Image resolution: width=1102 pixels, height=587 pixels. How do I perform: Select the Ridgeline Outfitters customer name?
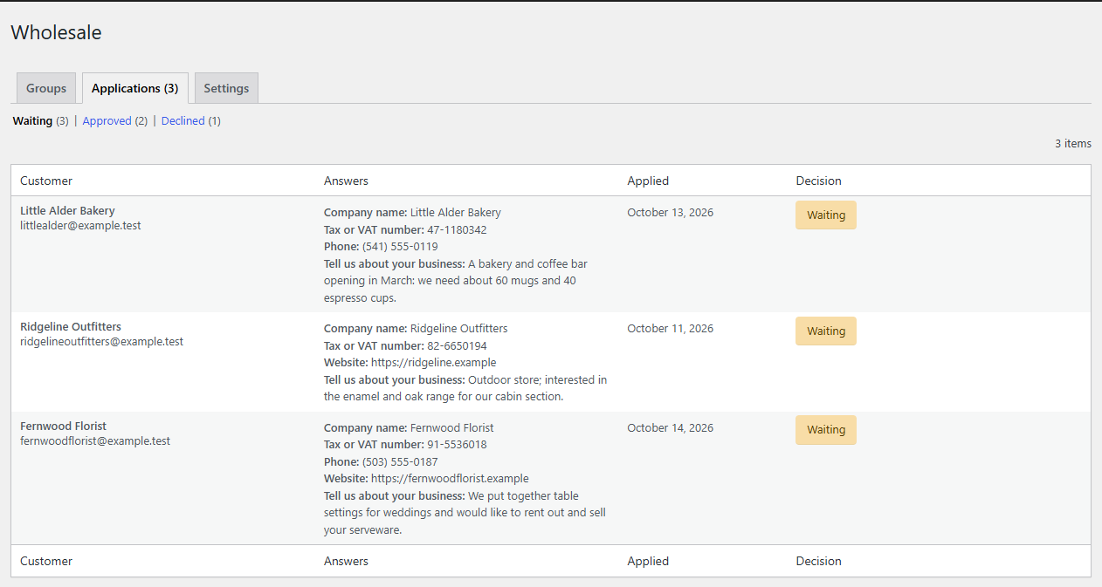pos(71,327)
